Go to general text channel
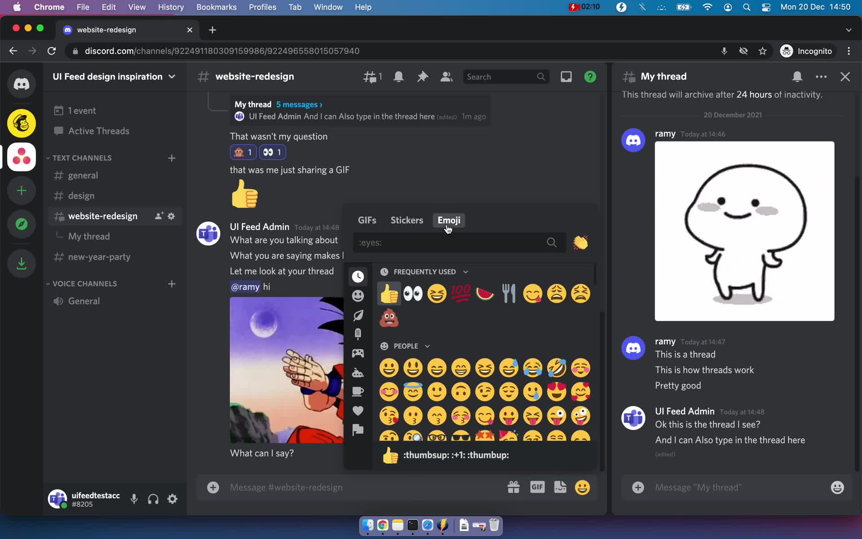Screen dimensions: 862x539 (x=114, y=176)
